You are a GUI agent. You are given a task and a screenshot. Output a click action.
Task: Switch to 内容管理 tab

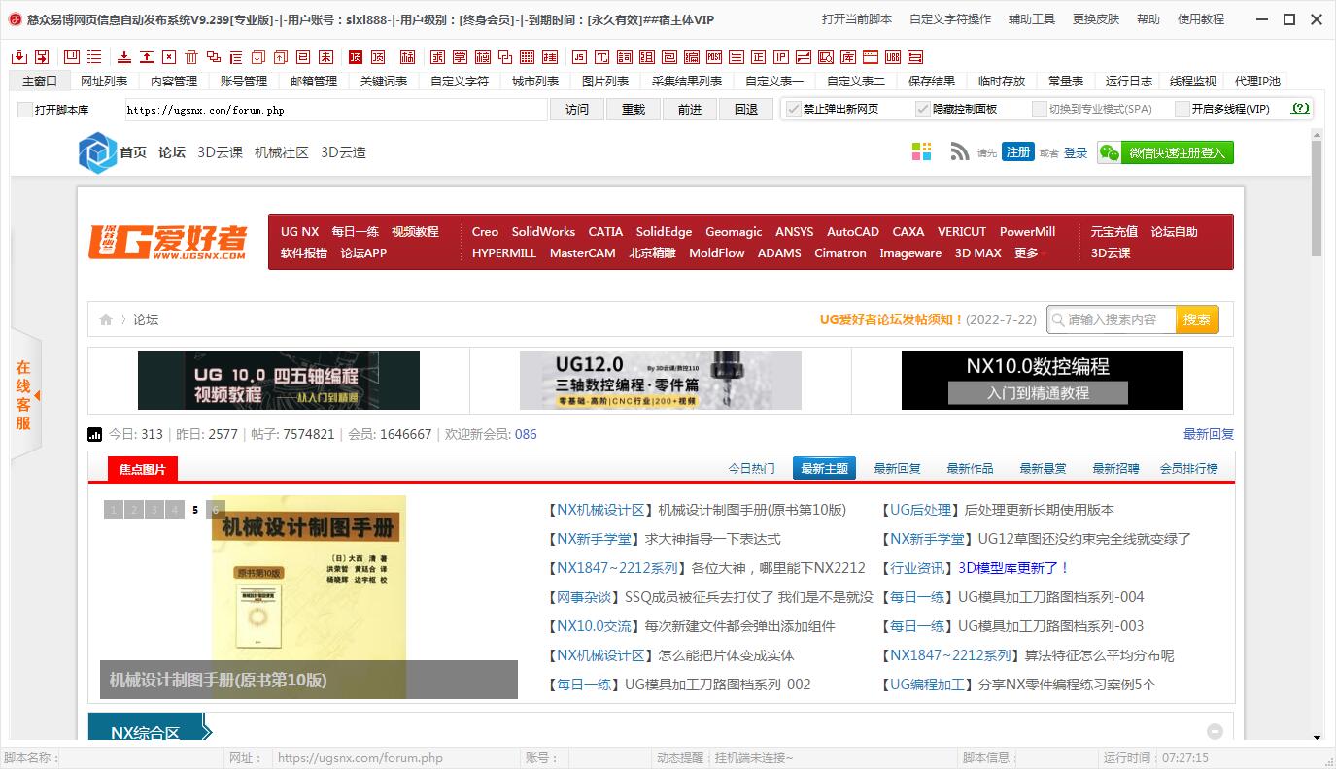[x=174, y=82]
